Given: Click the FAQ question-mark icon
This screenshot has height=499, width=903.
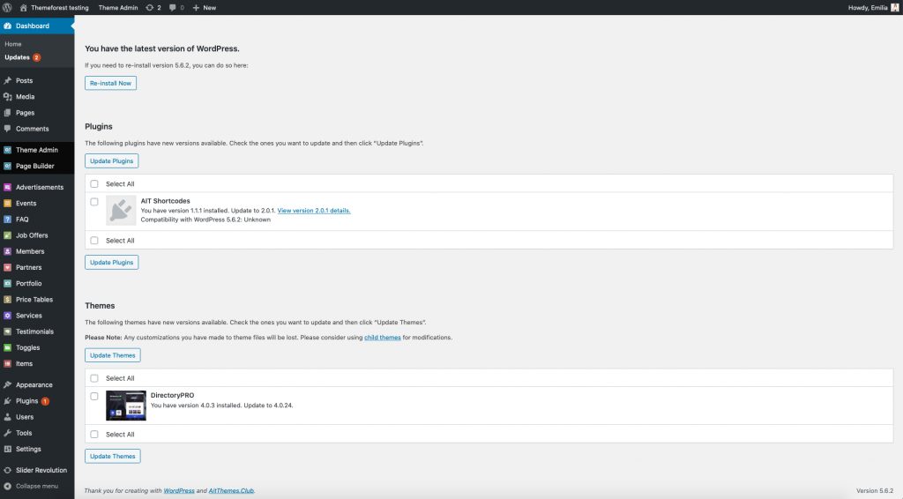Looking at the screenshot, I should pyautogui.click(x=7, y=220).
